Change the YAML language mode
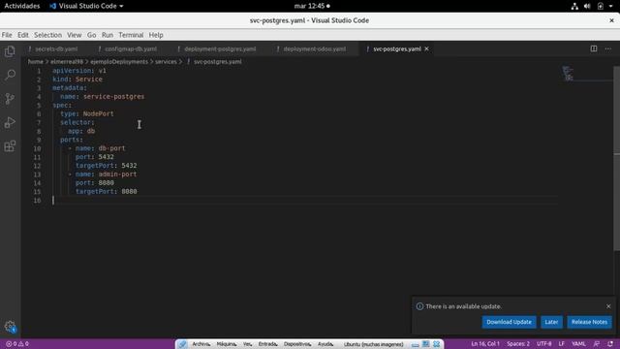 click(578, 344)
